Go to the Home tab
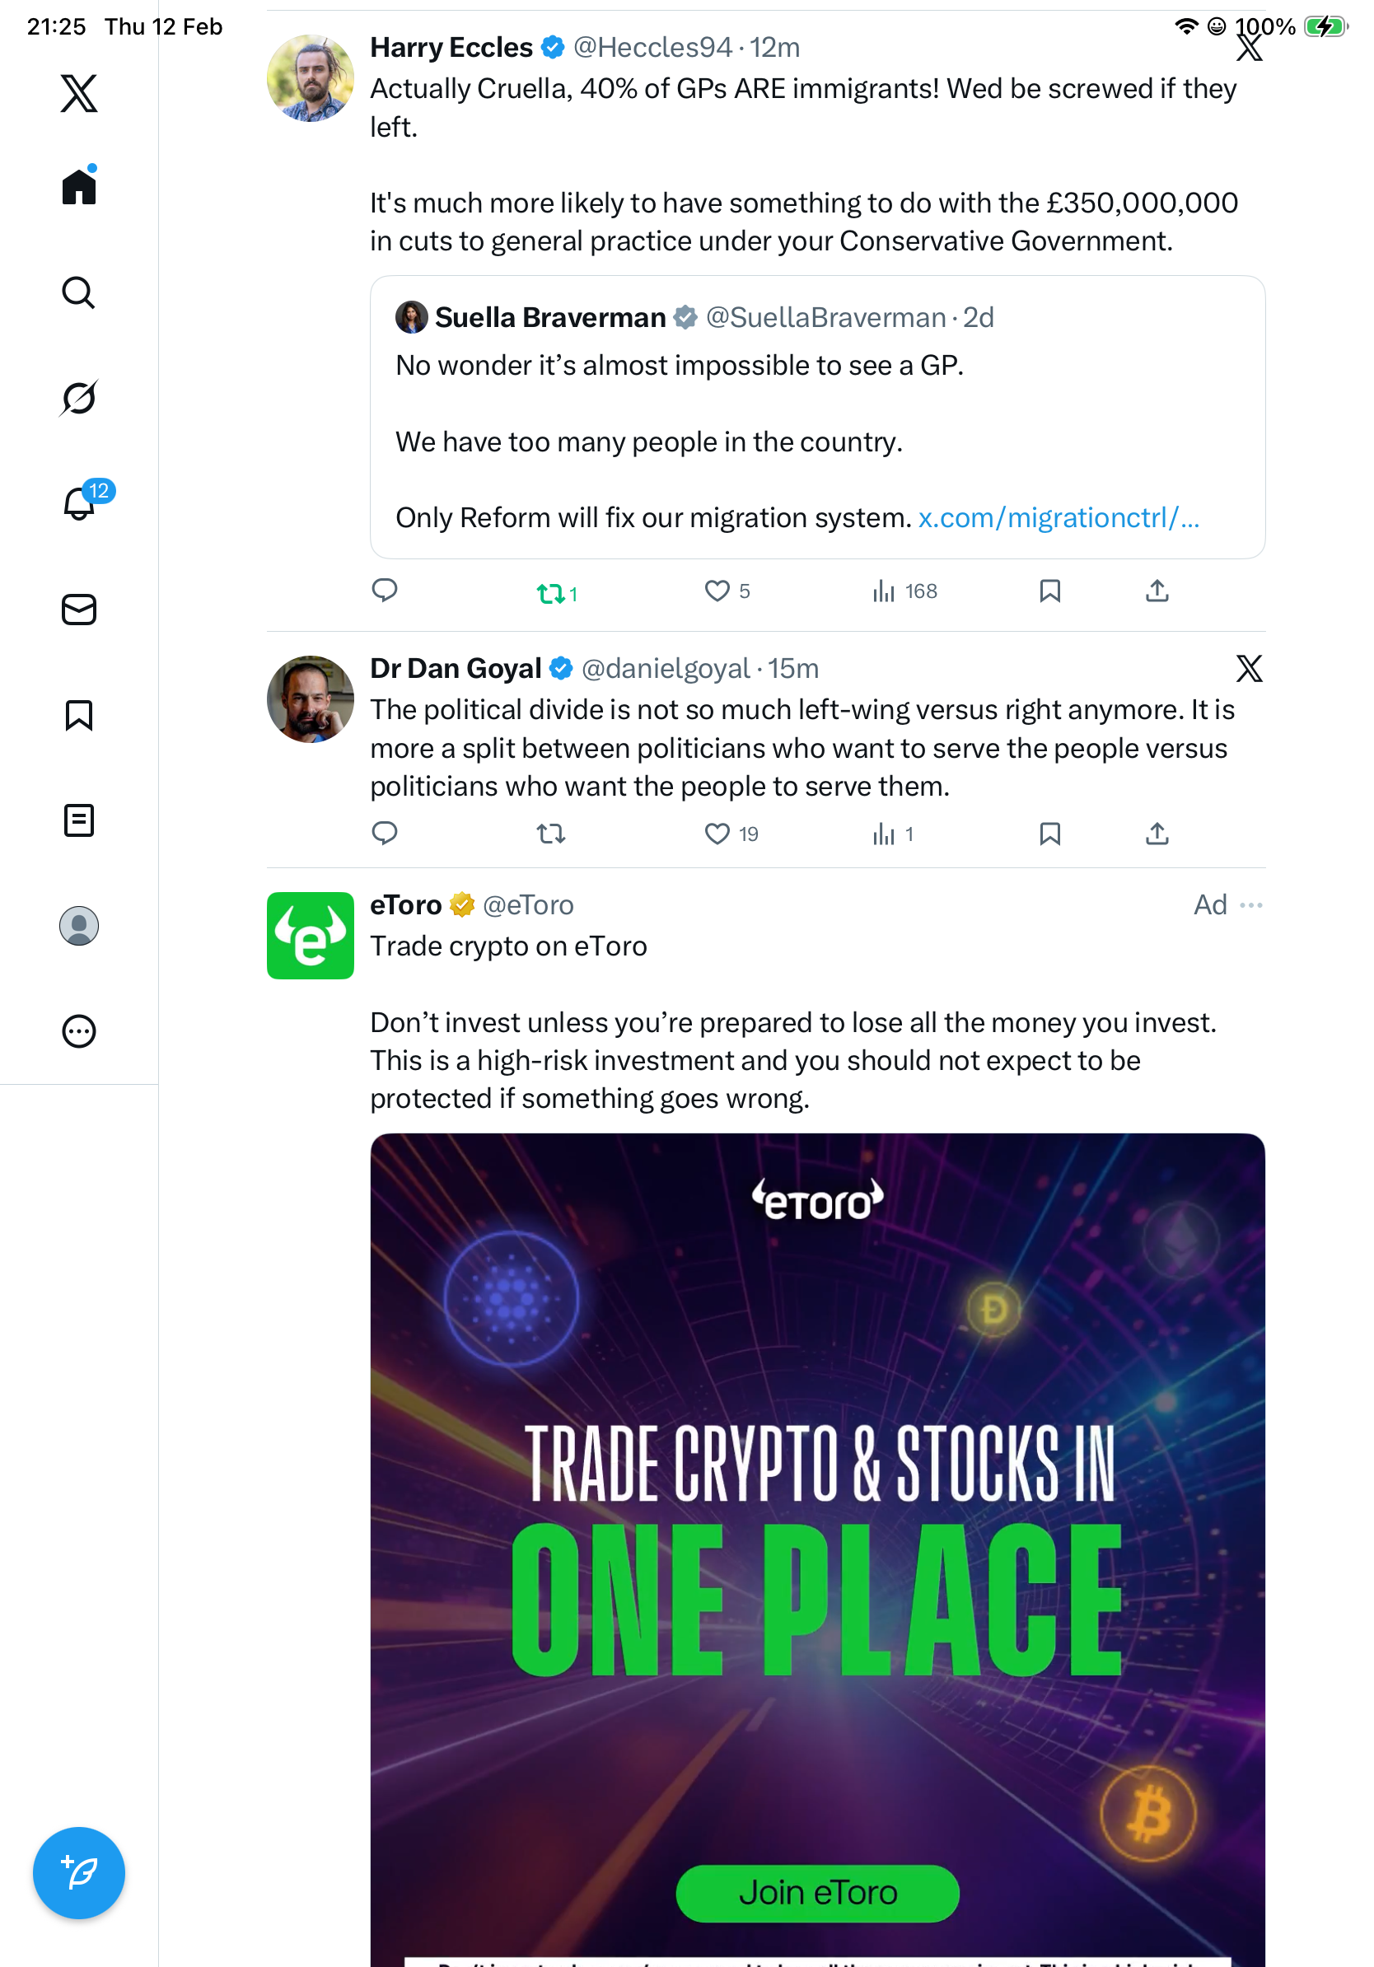 (79, 187)
